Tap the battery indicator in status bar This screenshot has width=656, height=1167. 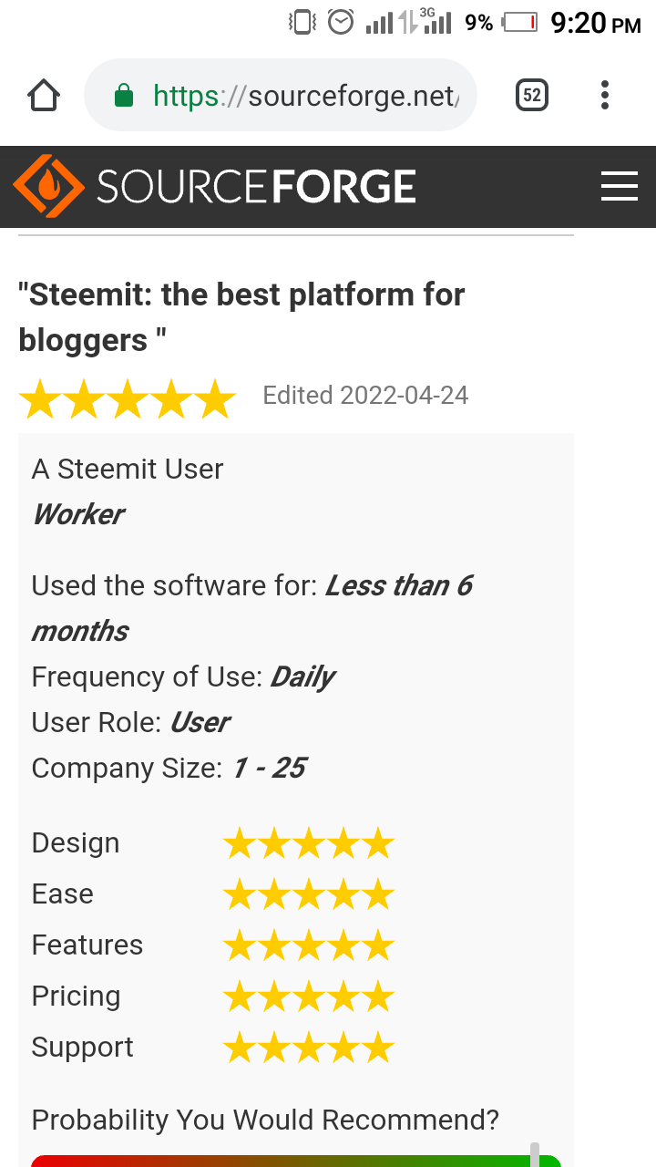(520, 22)
